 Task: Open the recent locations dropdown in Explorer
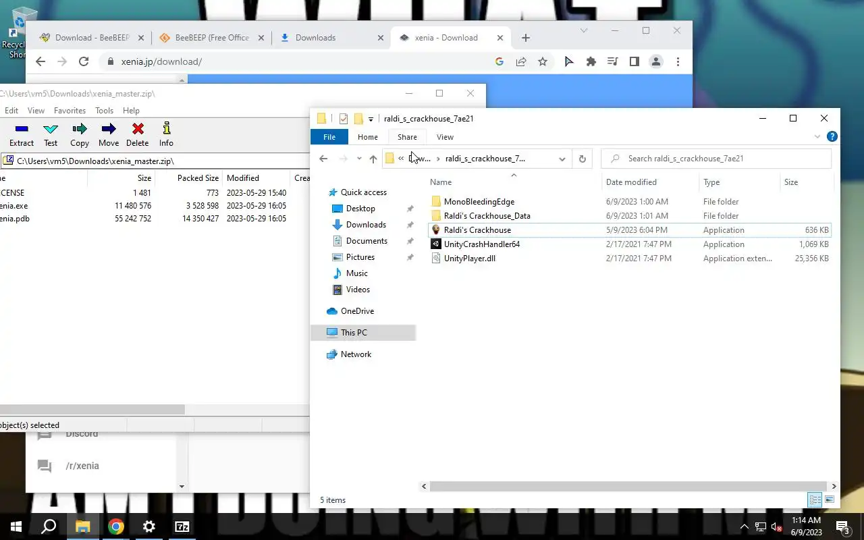pos(359,159)
